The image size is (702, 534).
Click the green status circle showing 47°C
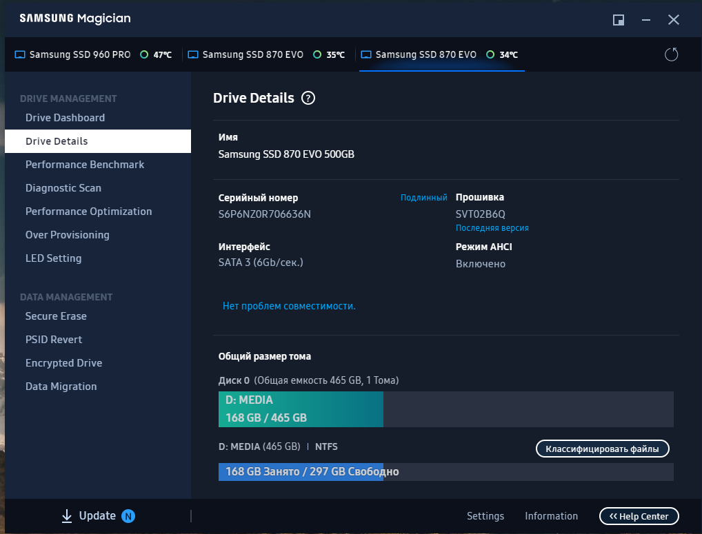coord(144,54)
